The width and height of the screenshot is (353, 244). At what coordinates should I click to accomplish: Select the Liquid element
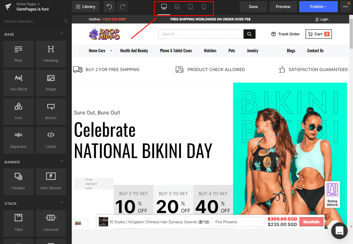pos(51,140)
